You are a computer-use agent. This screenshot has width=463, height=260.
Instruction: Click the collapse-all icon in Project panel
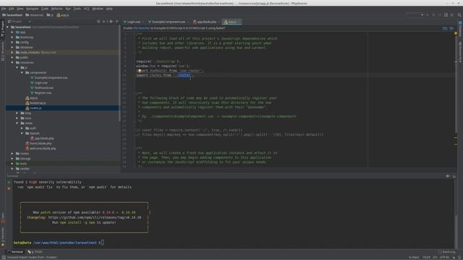(x=104, y=22)
